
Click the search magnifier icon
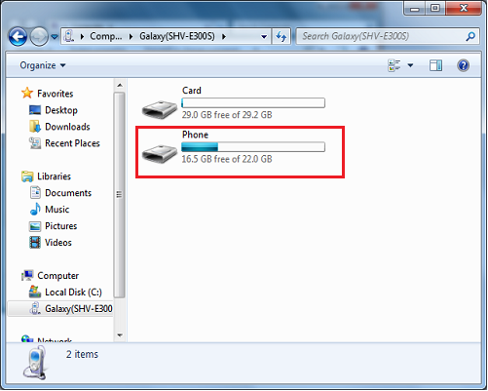coord(470,36)
